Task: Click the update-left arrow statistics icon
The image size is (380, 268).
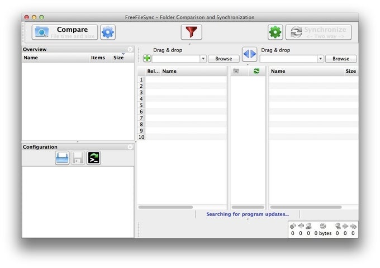Action: [x=301, y=226]
